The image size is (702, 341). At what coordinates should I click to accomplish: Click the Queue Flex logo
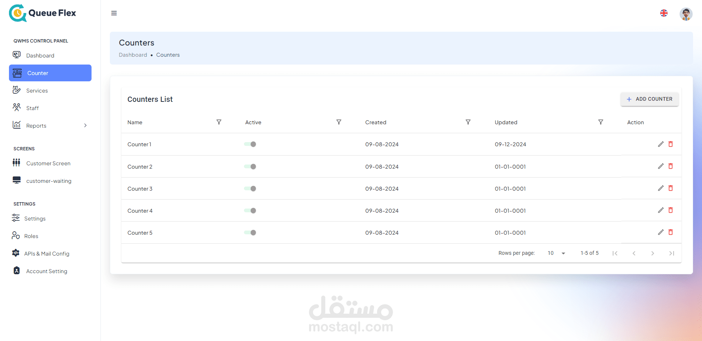[43, 13]
